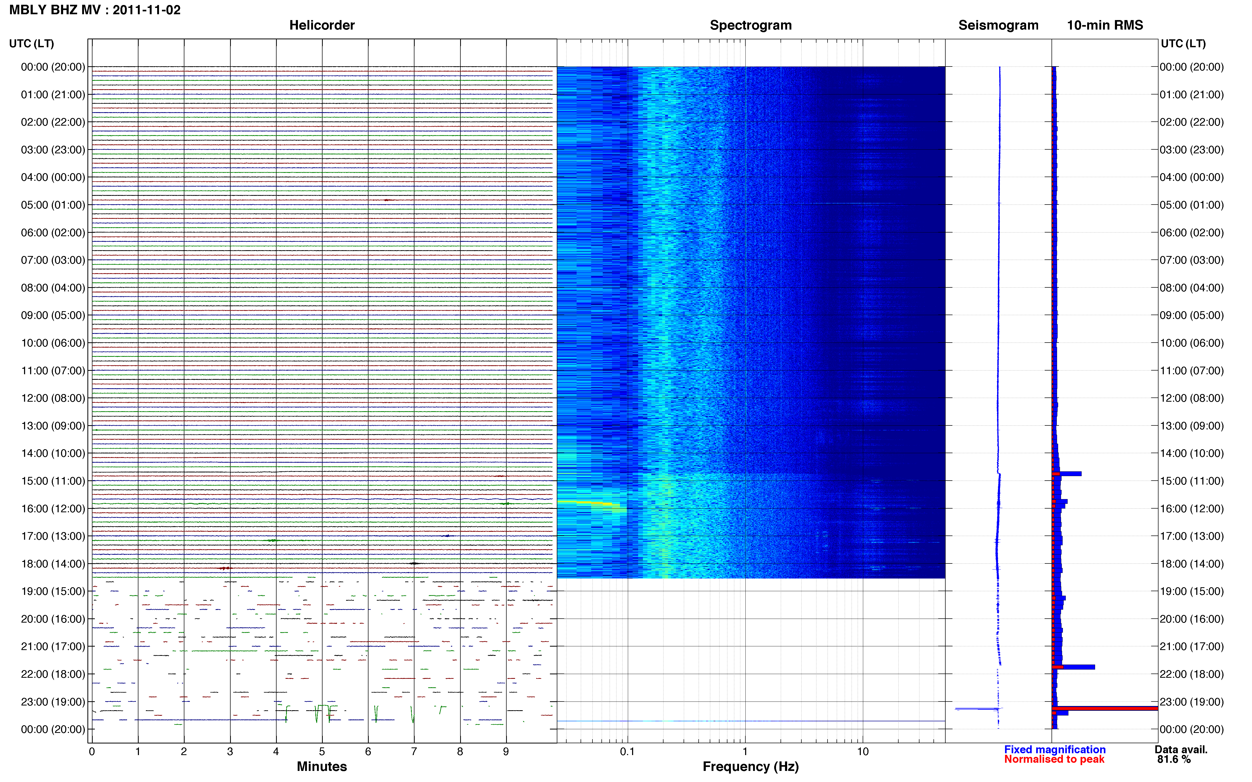Click the '10' frequency tick label

pos(862,751)
